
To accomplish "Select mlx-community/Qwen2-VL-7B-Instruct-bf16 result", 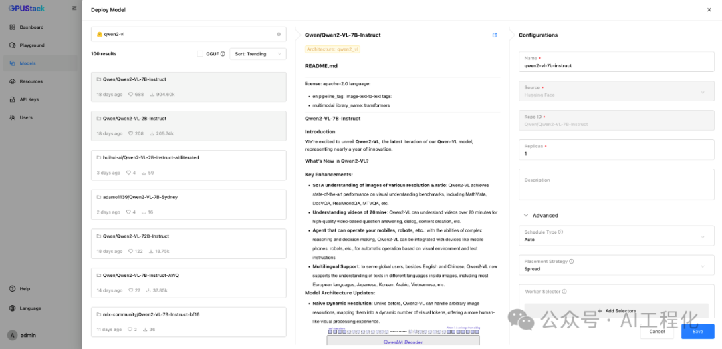I will (189, 322).
